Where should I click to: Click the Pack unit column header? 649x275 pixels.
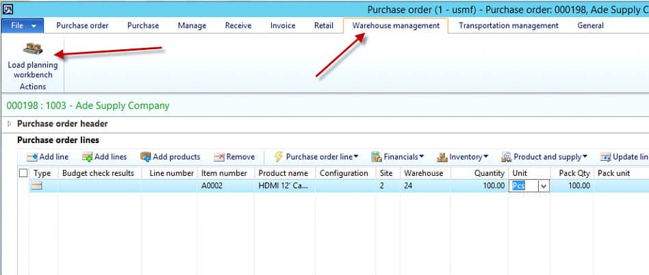tap(621, 173)
